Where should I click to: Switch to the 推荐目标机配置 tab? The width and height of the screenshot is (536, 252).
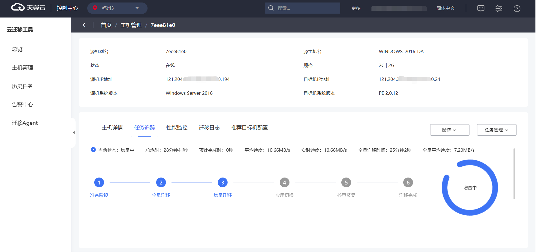(249, 128)
